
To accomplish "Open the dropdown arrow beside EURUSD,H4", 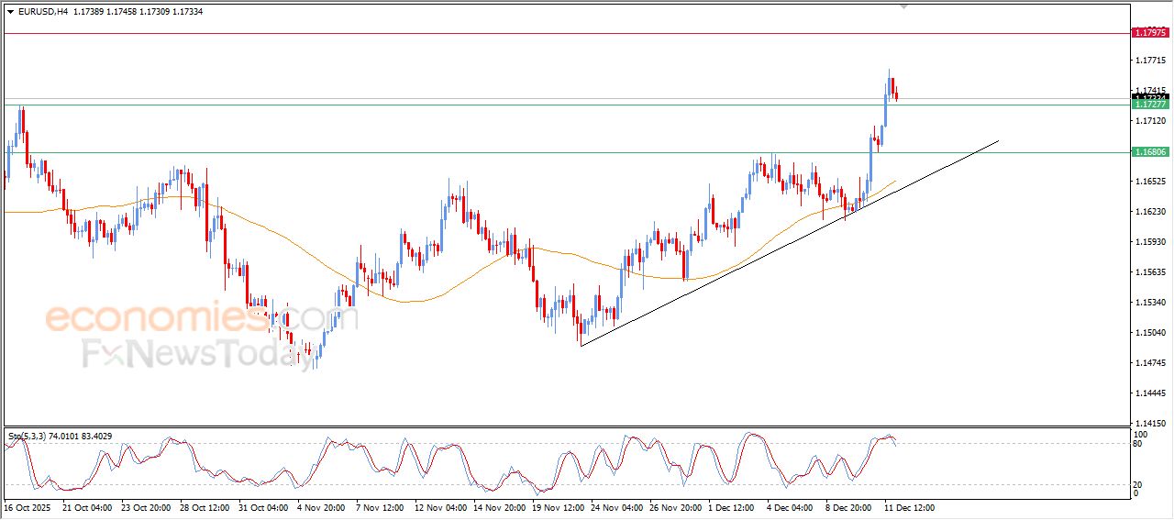I will [x=10, y=12].
